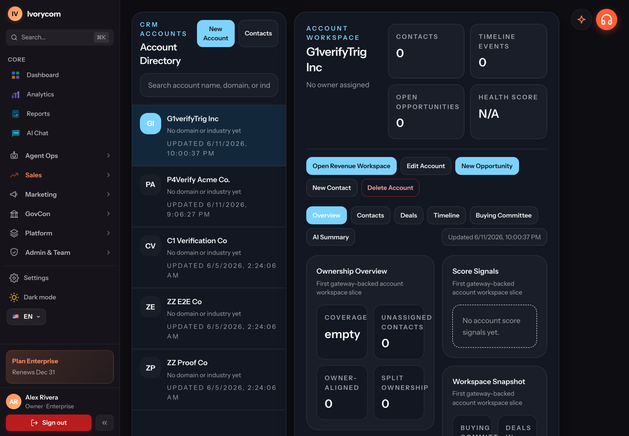Expand the Admin & Team chevron

click(x=108, y=252)
